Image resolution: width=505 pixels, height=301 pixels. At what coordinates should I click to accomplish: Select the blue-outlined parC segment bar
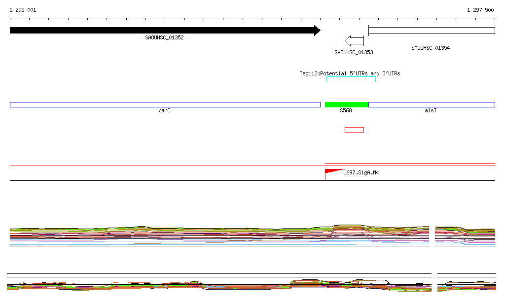pos(165,104)
